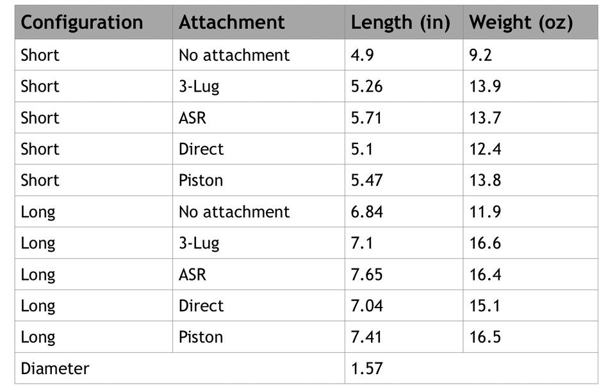
Task: Click the length value 7.65 cell
Action: click(x=404, y=274)
